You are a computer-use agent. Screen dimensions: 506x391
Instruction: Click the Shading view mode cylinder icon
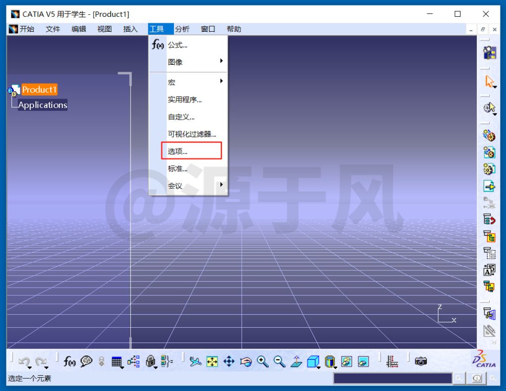point(330,361)
